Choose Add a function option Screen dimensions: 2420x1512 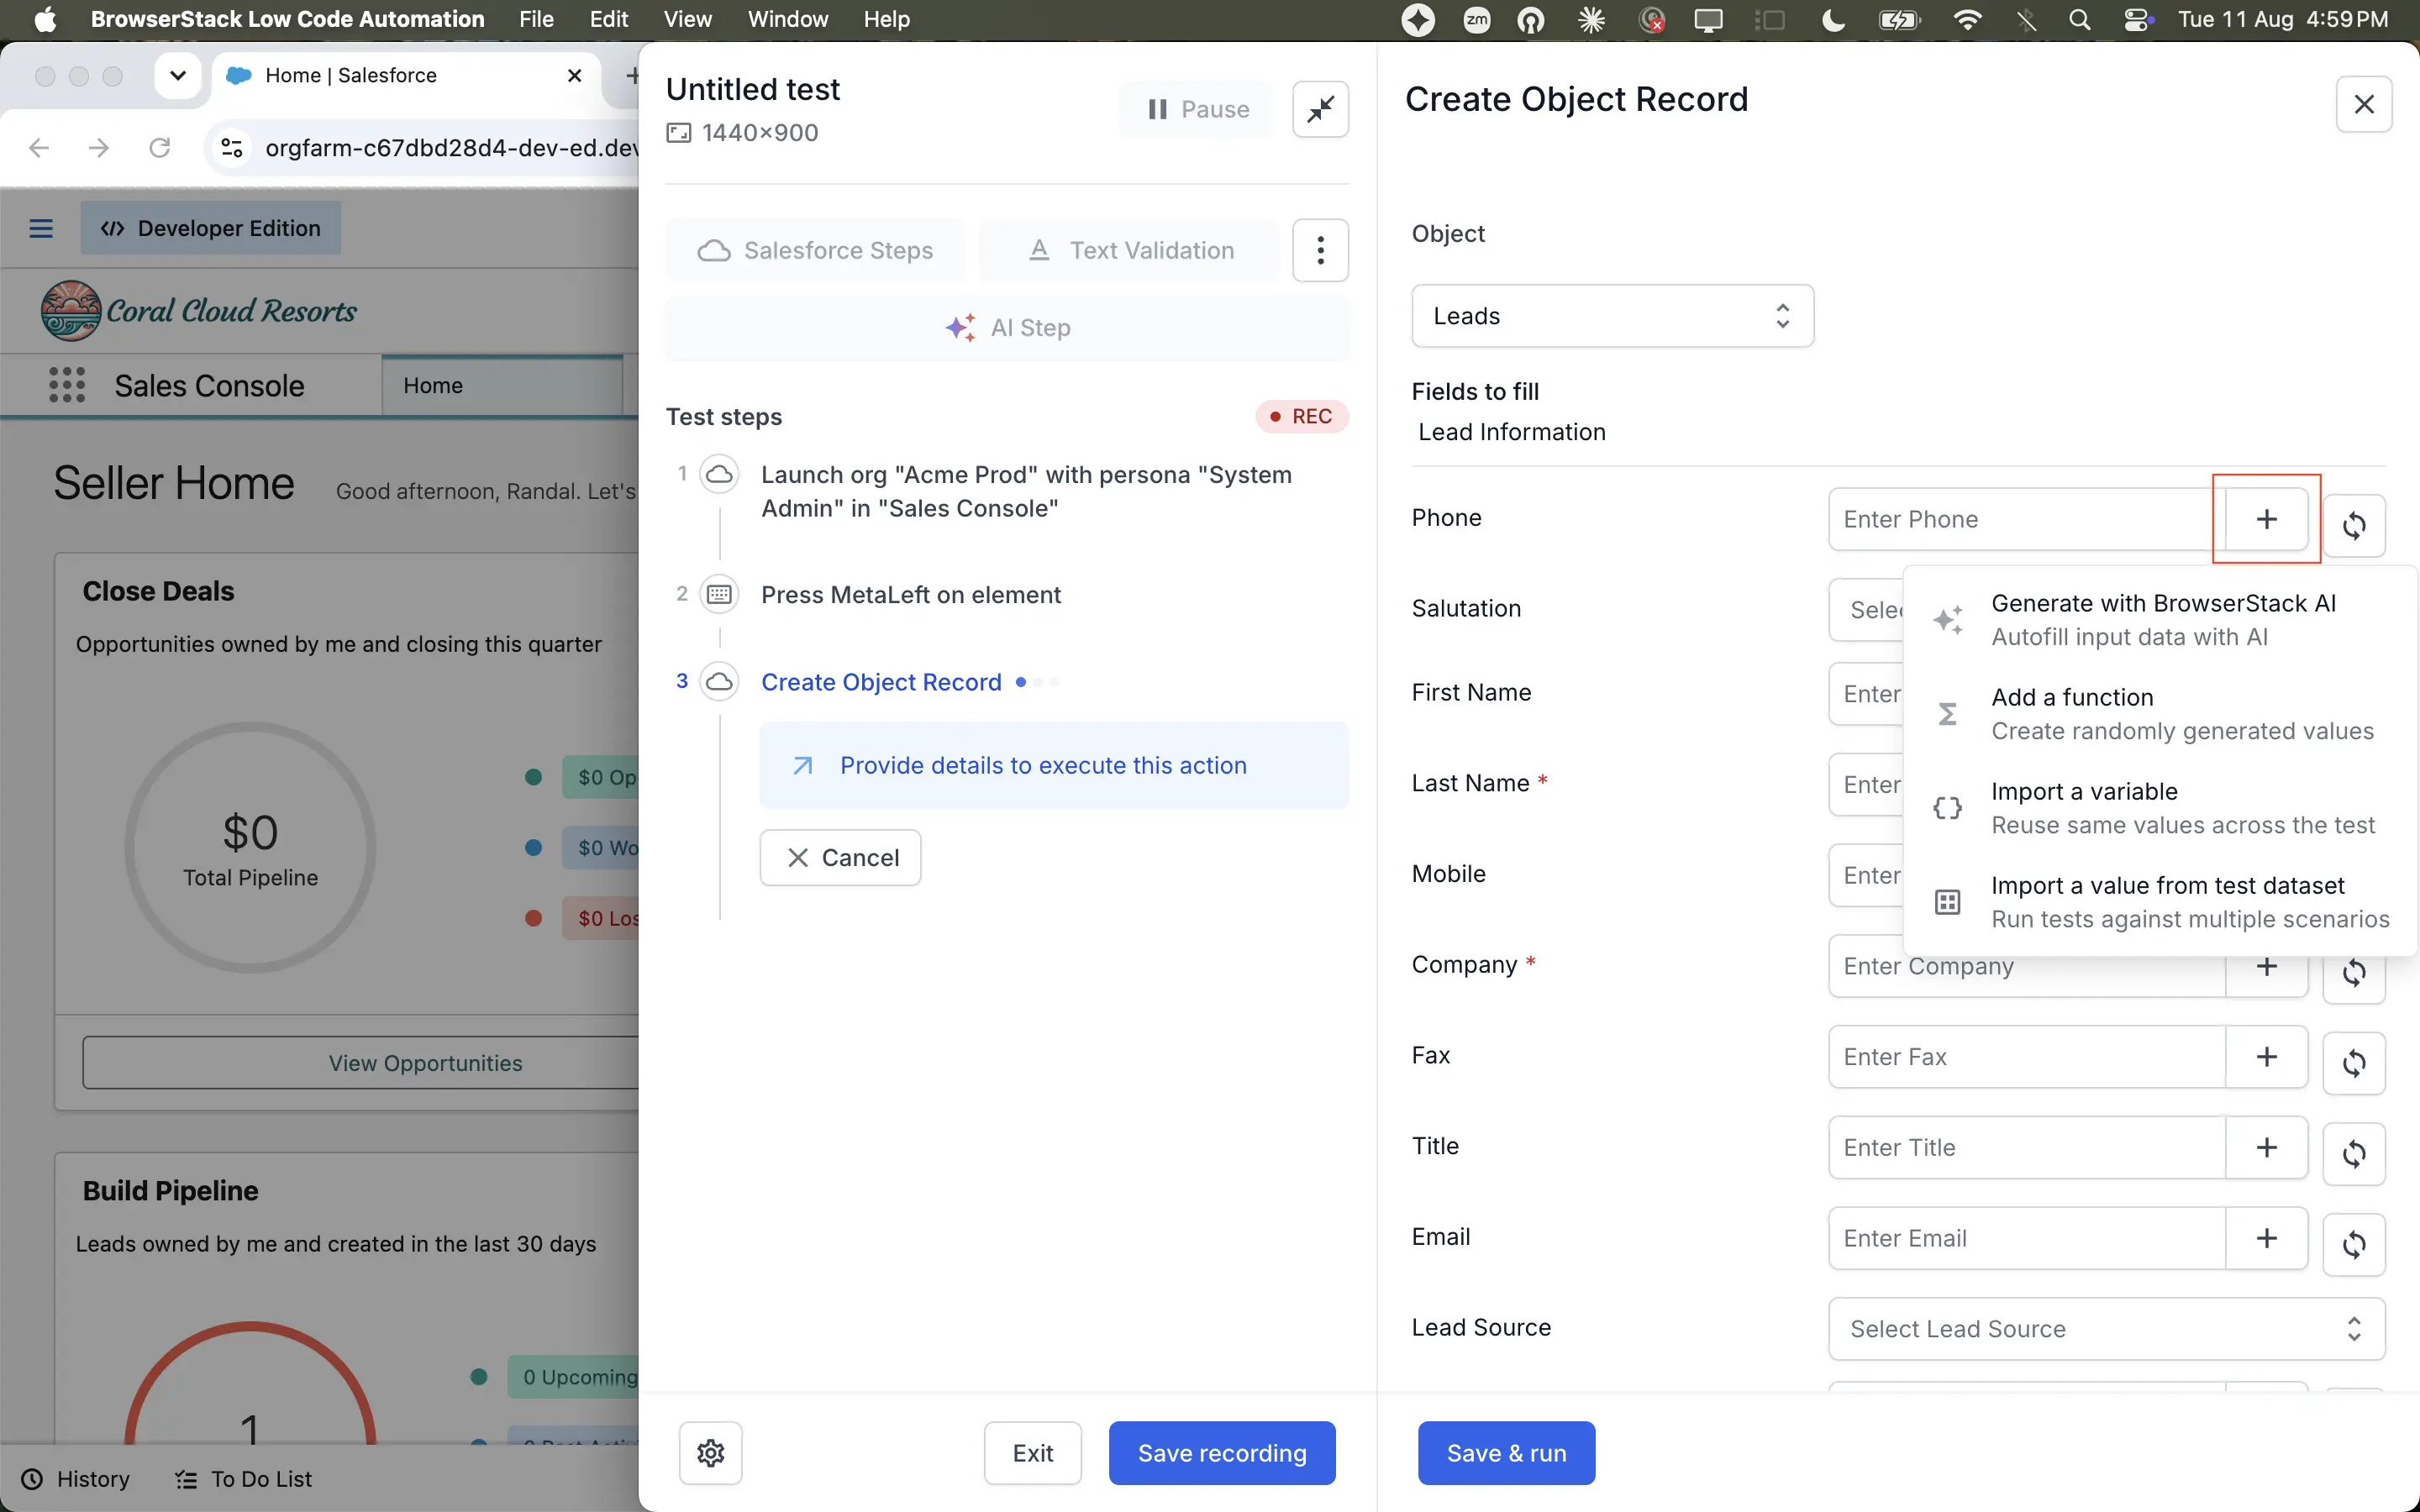point(2160,714)
